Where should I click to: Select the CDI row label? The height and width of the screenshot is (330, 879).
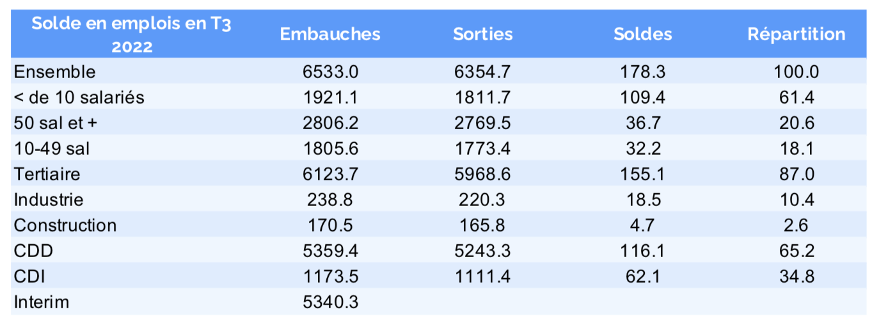pyautogui.click(x=29, y=276)
